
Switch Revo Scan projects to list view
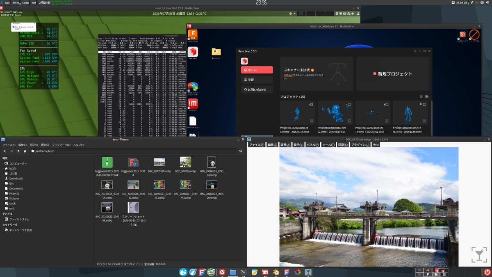tap(421, 97)
